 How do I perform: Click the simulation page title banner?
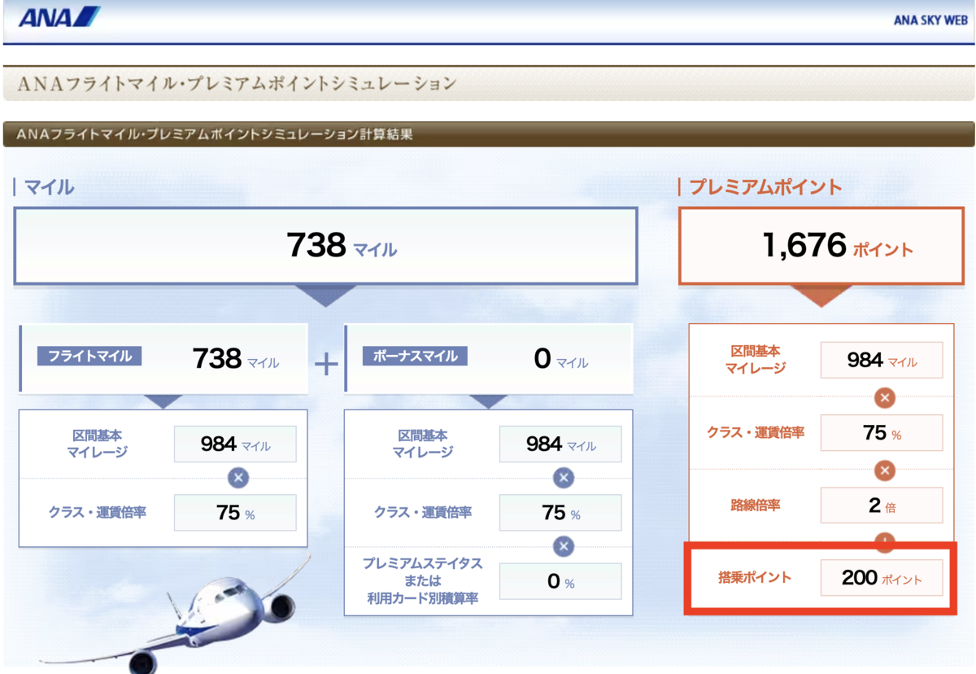point(488,83)
